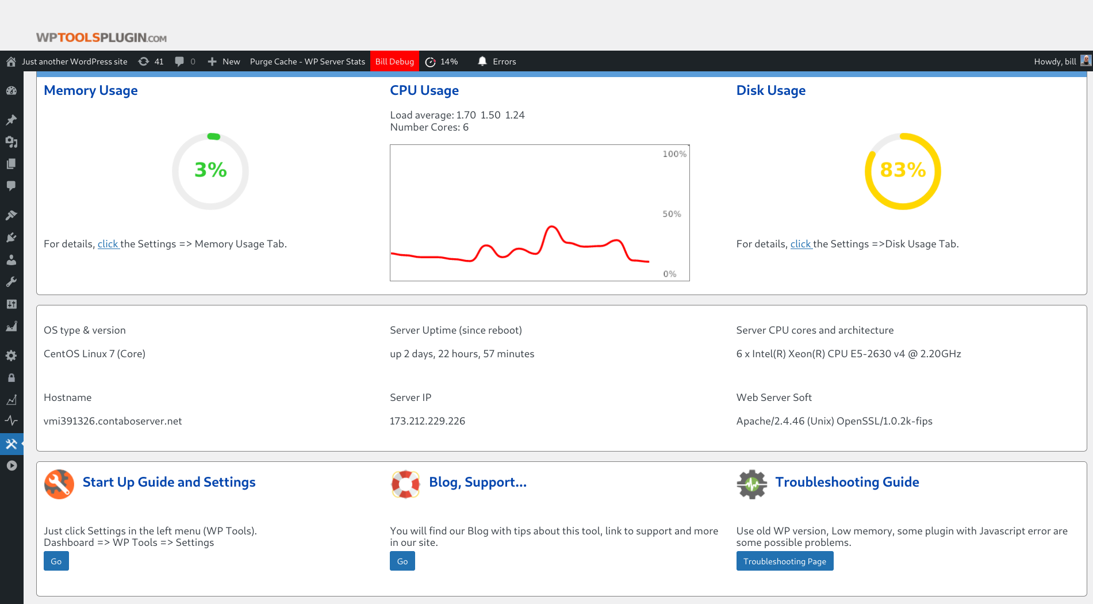Click the Posts pin icon in sidebar
1093x604 pixels.
point(11,120)
